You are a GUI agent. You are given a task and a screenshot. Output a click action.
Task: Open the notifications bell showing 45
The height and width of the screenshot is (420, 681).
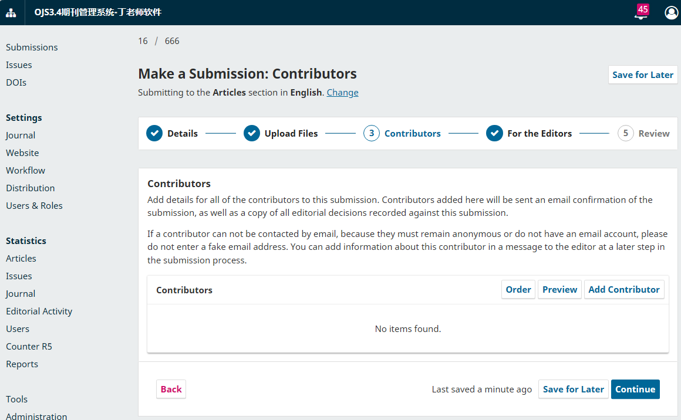tap(640, 13)
